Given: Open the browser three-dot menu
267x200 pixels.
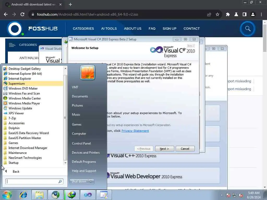Looking at the screenshot, I should pyautogui.click(x=261, y=15).
